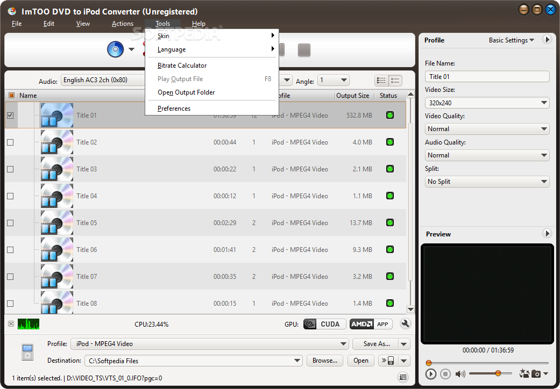
Task: Check the Title 04 checkbox
Action: (10, 196)
